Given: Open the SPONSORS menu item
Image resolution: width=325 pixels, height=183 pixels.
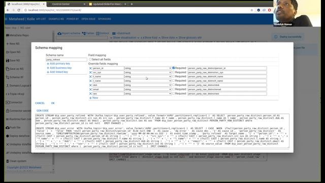Looking at the screenshot, I should coord(105,19).
